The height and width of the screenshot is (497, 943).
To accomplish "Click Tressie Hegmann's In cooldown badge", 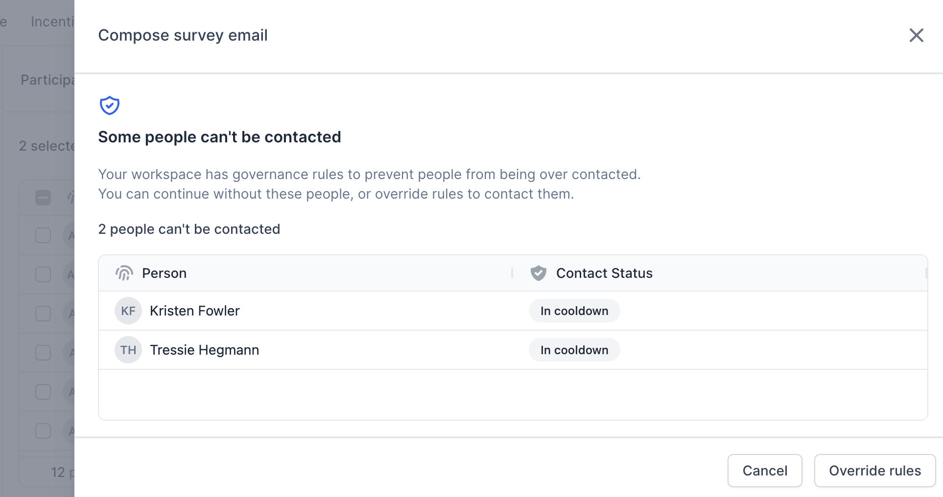I will (x=574, y=350).
